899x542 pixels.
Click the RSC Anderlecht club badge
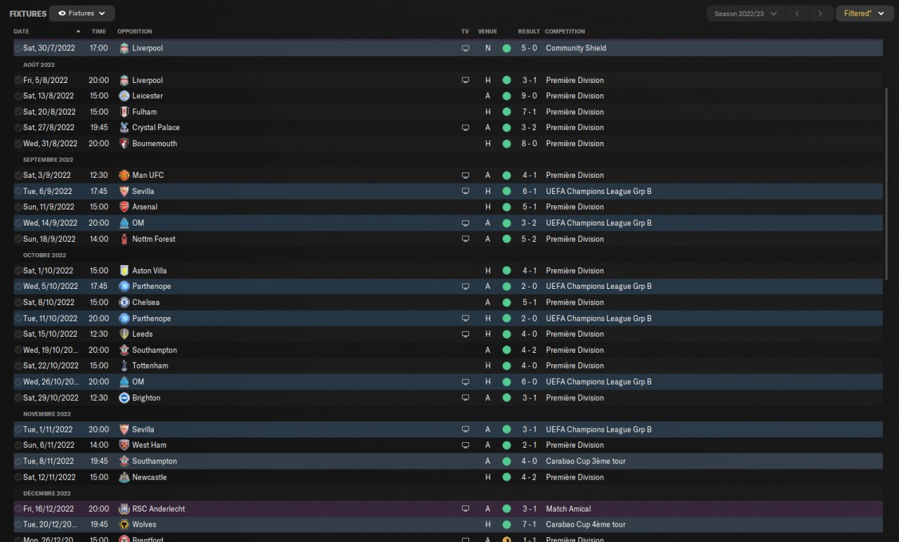(x=124, y=509)
